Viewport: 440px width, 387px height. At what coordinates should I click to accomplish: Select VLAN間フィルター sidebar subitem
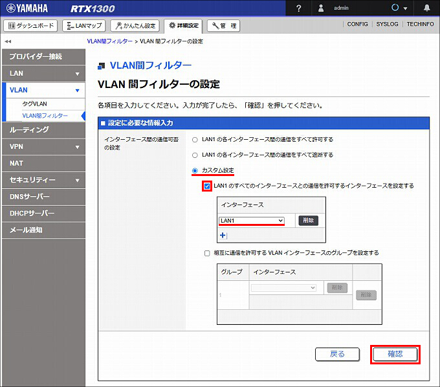coord(45,116)
